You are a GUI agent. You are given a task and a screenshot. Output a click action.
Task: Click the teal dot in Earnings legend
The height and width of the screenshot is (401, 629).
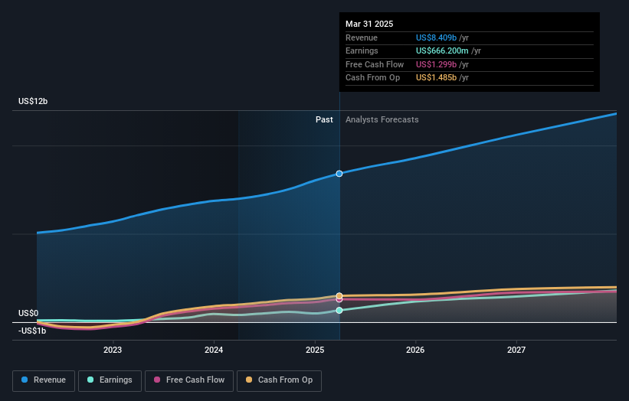[x=90, y=380]
